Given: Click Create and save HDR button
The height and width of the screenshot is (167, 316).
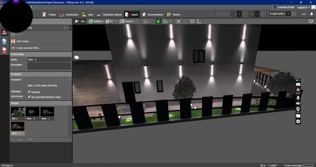Looking at the screenshot, I should pos(26,48).
